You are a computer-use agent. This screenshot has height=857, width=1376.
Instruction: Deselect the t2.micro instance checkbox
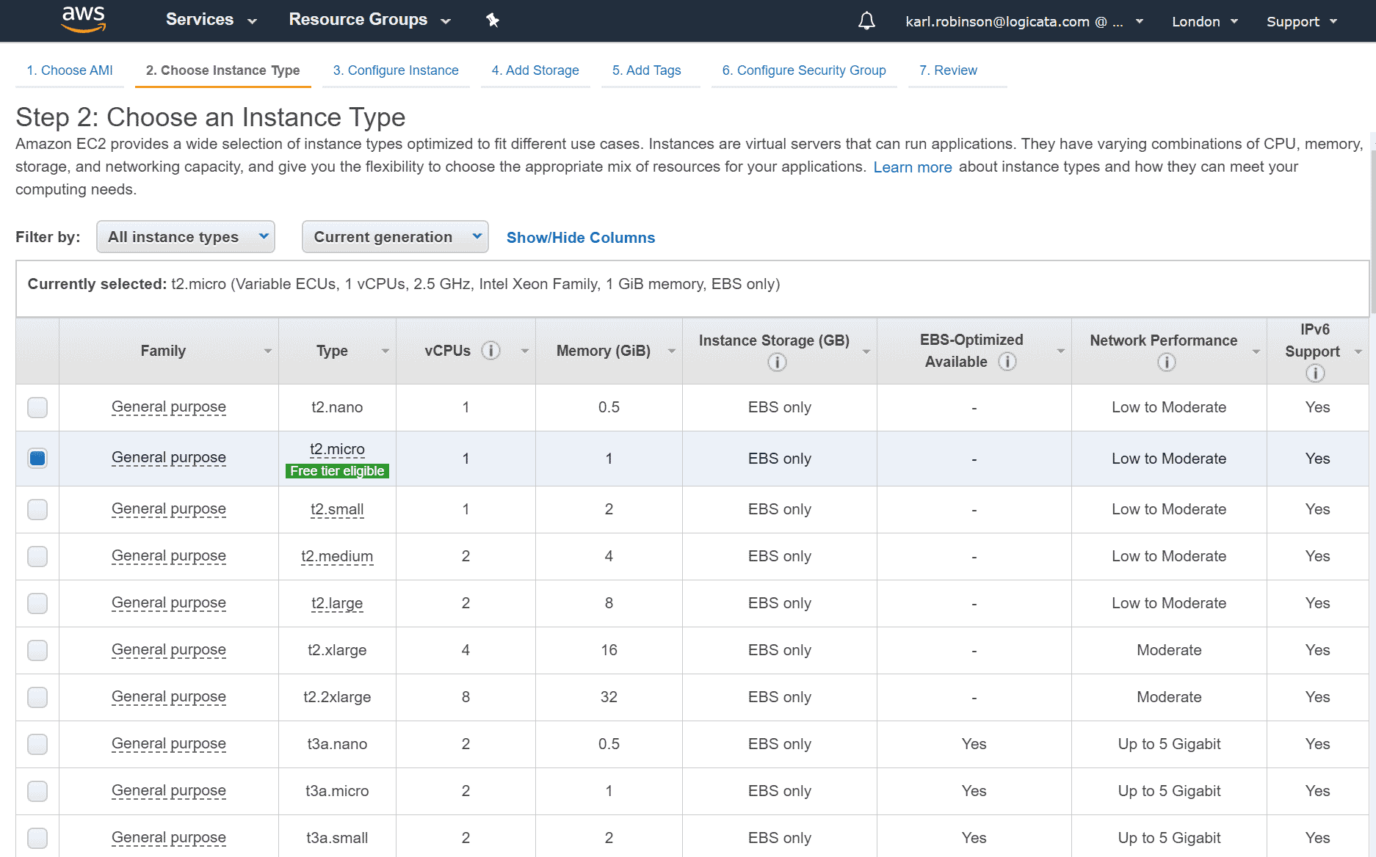37,457
